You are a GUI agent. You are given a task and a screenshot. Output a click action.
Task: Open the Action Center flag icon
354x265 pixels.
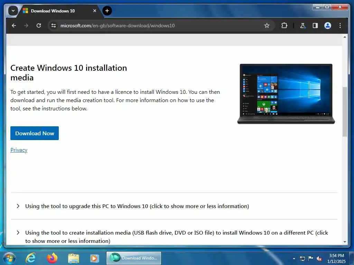click(311, 258)
